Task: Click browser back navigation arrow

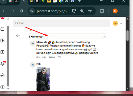Action: coord(4,11)
